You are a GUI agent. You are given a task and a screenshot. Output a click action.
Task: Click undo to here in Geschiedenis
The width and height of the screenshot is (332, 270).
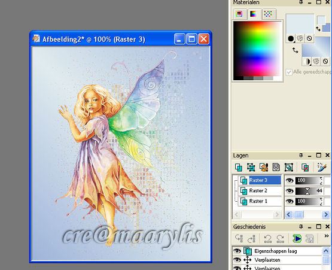[x=239, y=239]
